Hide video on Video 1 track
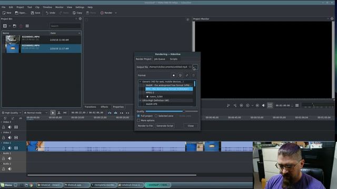 click(x=16, y=148)
